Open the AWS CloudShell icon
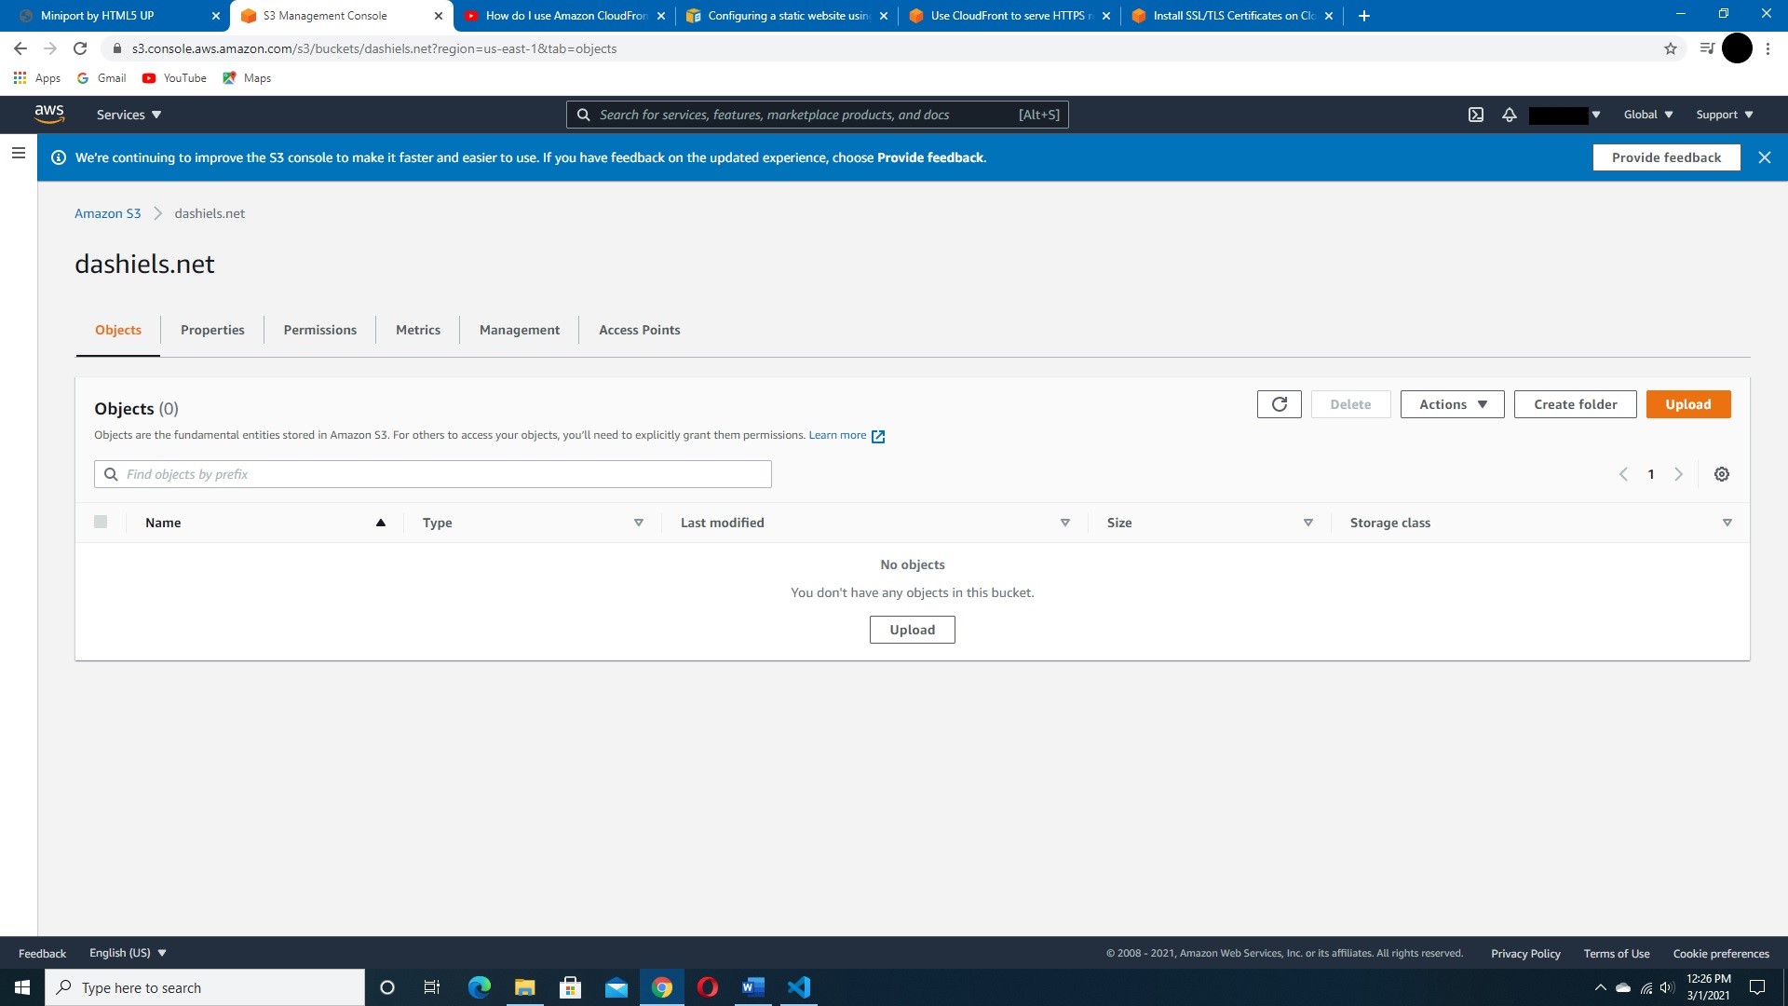This screenshot has height=1006, width=1788. tap(1476, 115)
